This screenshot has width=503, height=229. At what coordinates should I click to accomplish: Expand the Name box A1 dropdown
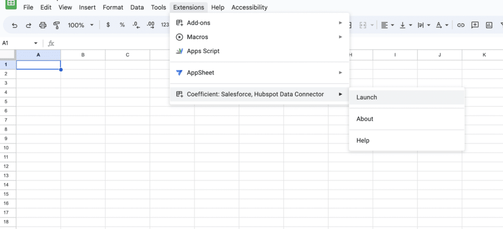(x=35, y=43)
